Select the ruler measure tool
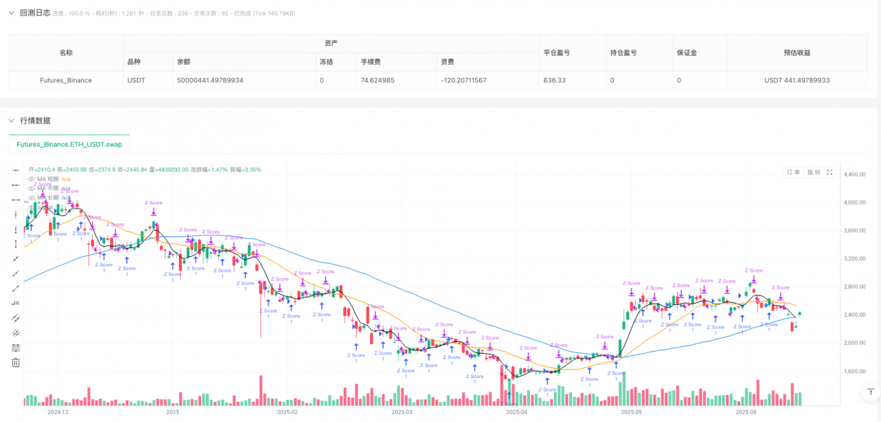The height and width of the screenshot is (422, 881). tap(15, 302)
